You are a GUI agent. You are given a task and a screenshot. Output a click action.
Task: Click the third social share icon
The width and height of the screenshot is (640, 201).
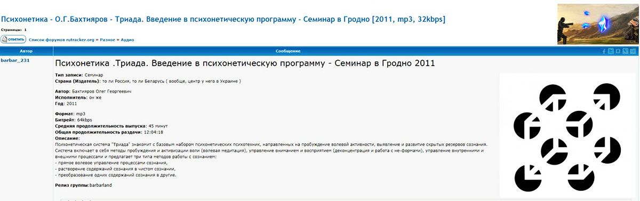tap(618, 51)
